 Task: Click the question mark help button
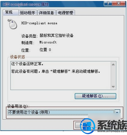(x=108, y=3)
